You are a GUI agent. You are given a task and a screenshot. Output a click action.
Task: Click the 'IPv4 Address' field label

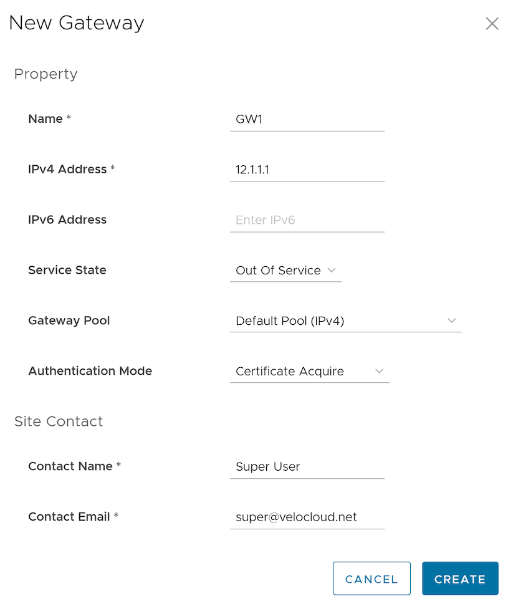pyautogui.click(x=67, y=170)
